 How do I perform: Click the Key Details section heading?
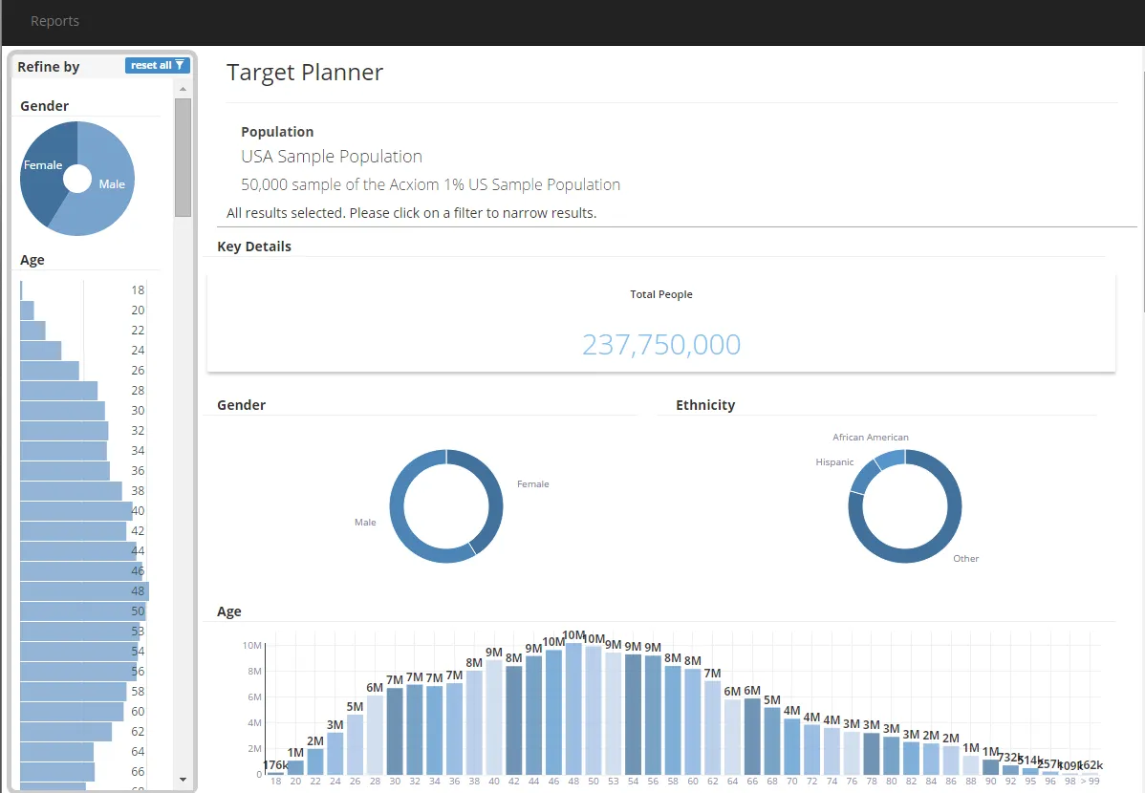tap(254, 246)
